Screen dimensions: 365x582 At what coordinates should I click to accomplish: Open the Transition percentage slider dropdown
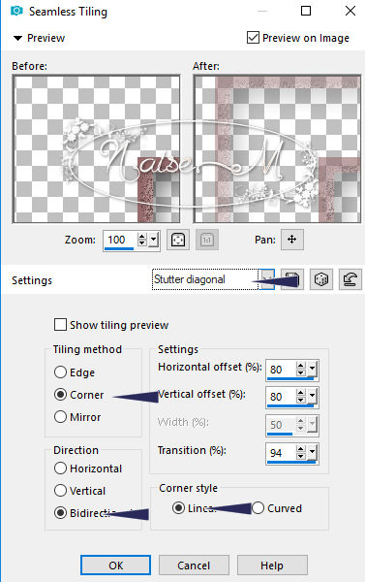pos(313,452)
